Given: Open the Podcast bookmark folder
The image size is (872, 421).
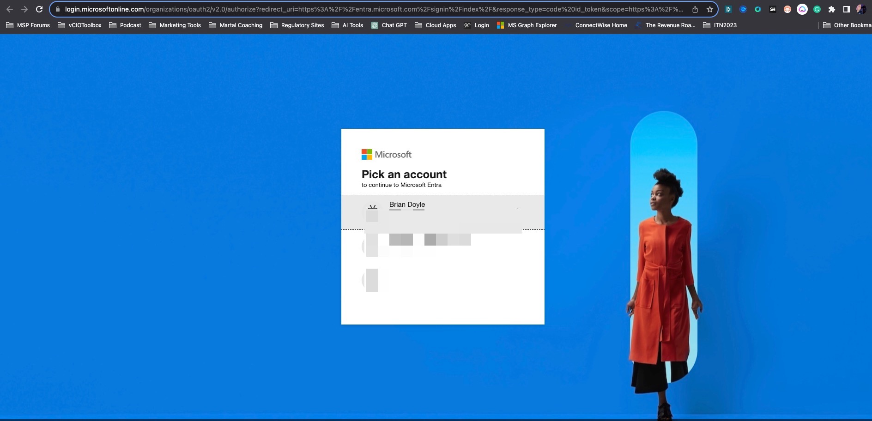Looking at the screenshot, I should (x=125, y=25).
